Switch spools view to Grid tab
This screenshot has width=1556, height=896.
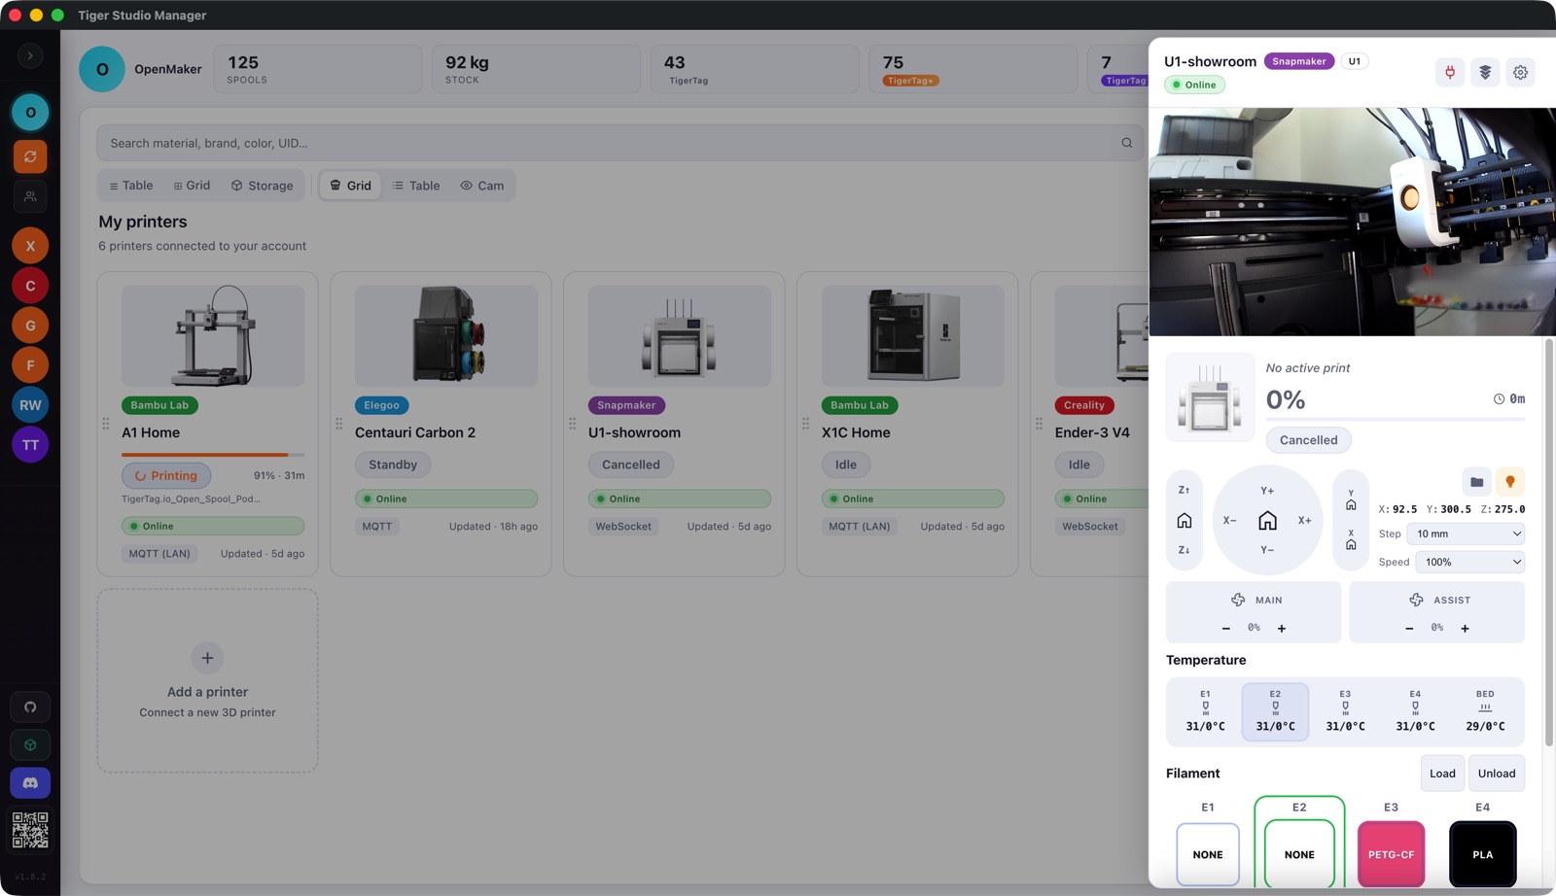192,186
